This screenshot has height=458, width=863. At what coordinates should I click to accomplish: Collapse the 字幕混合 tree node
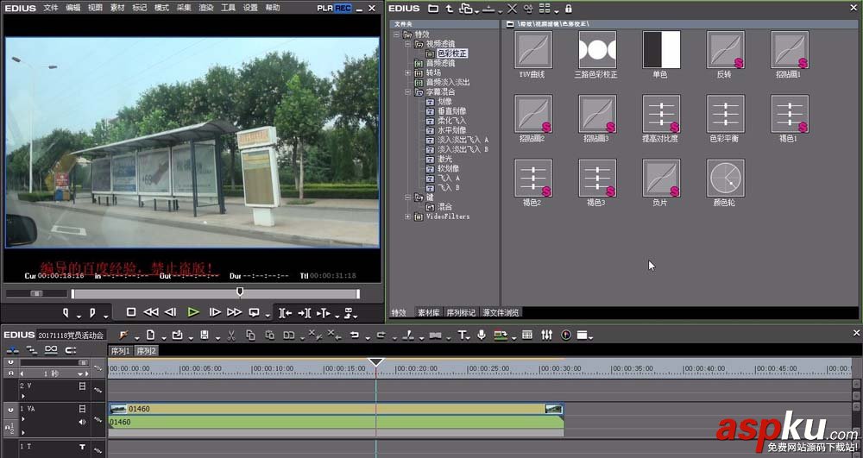click(x=407, y=91)
